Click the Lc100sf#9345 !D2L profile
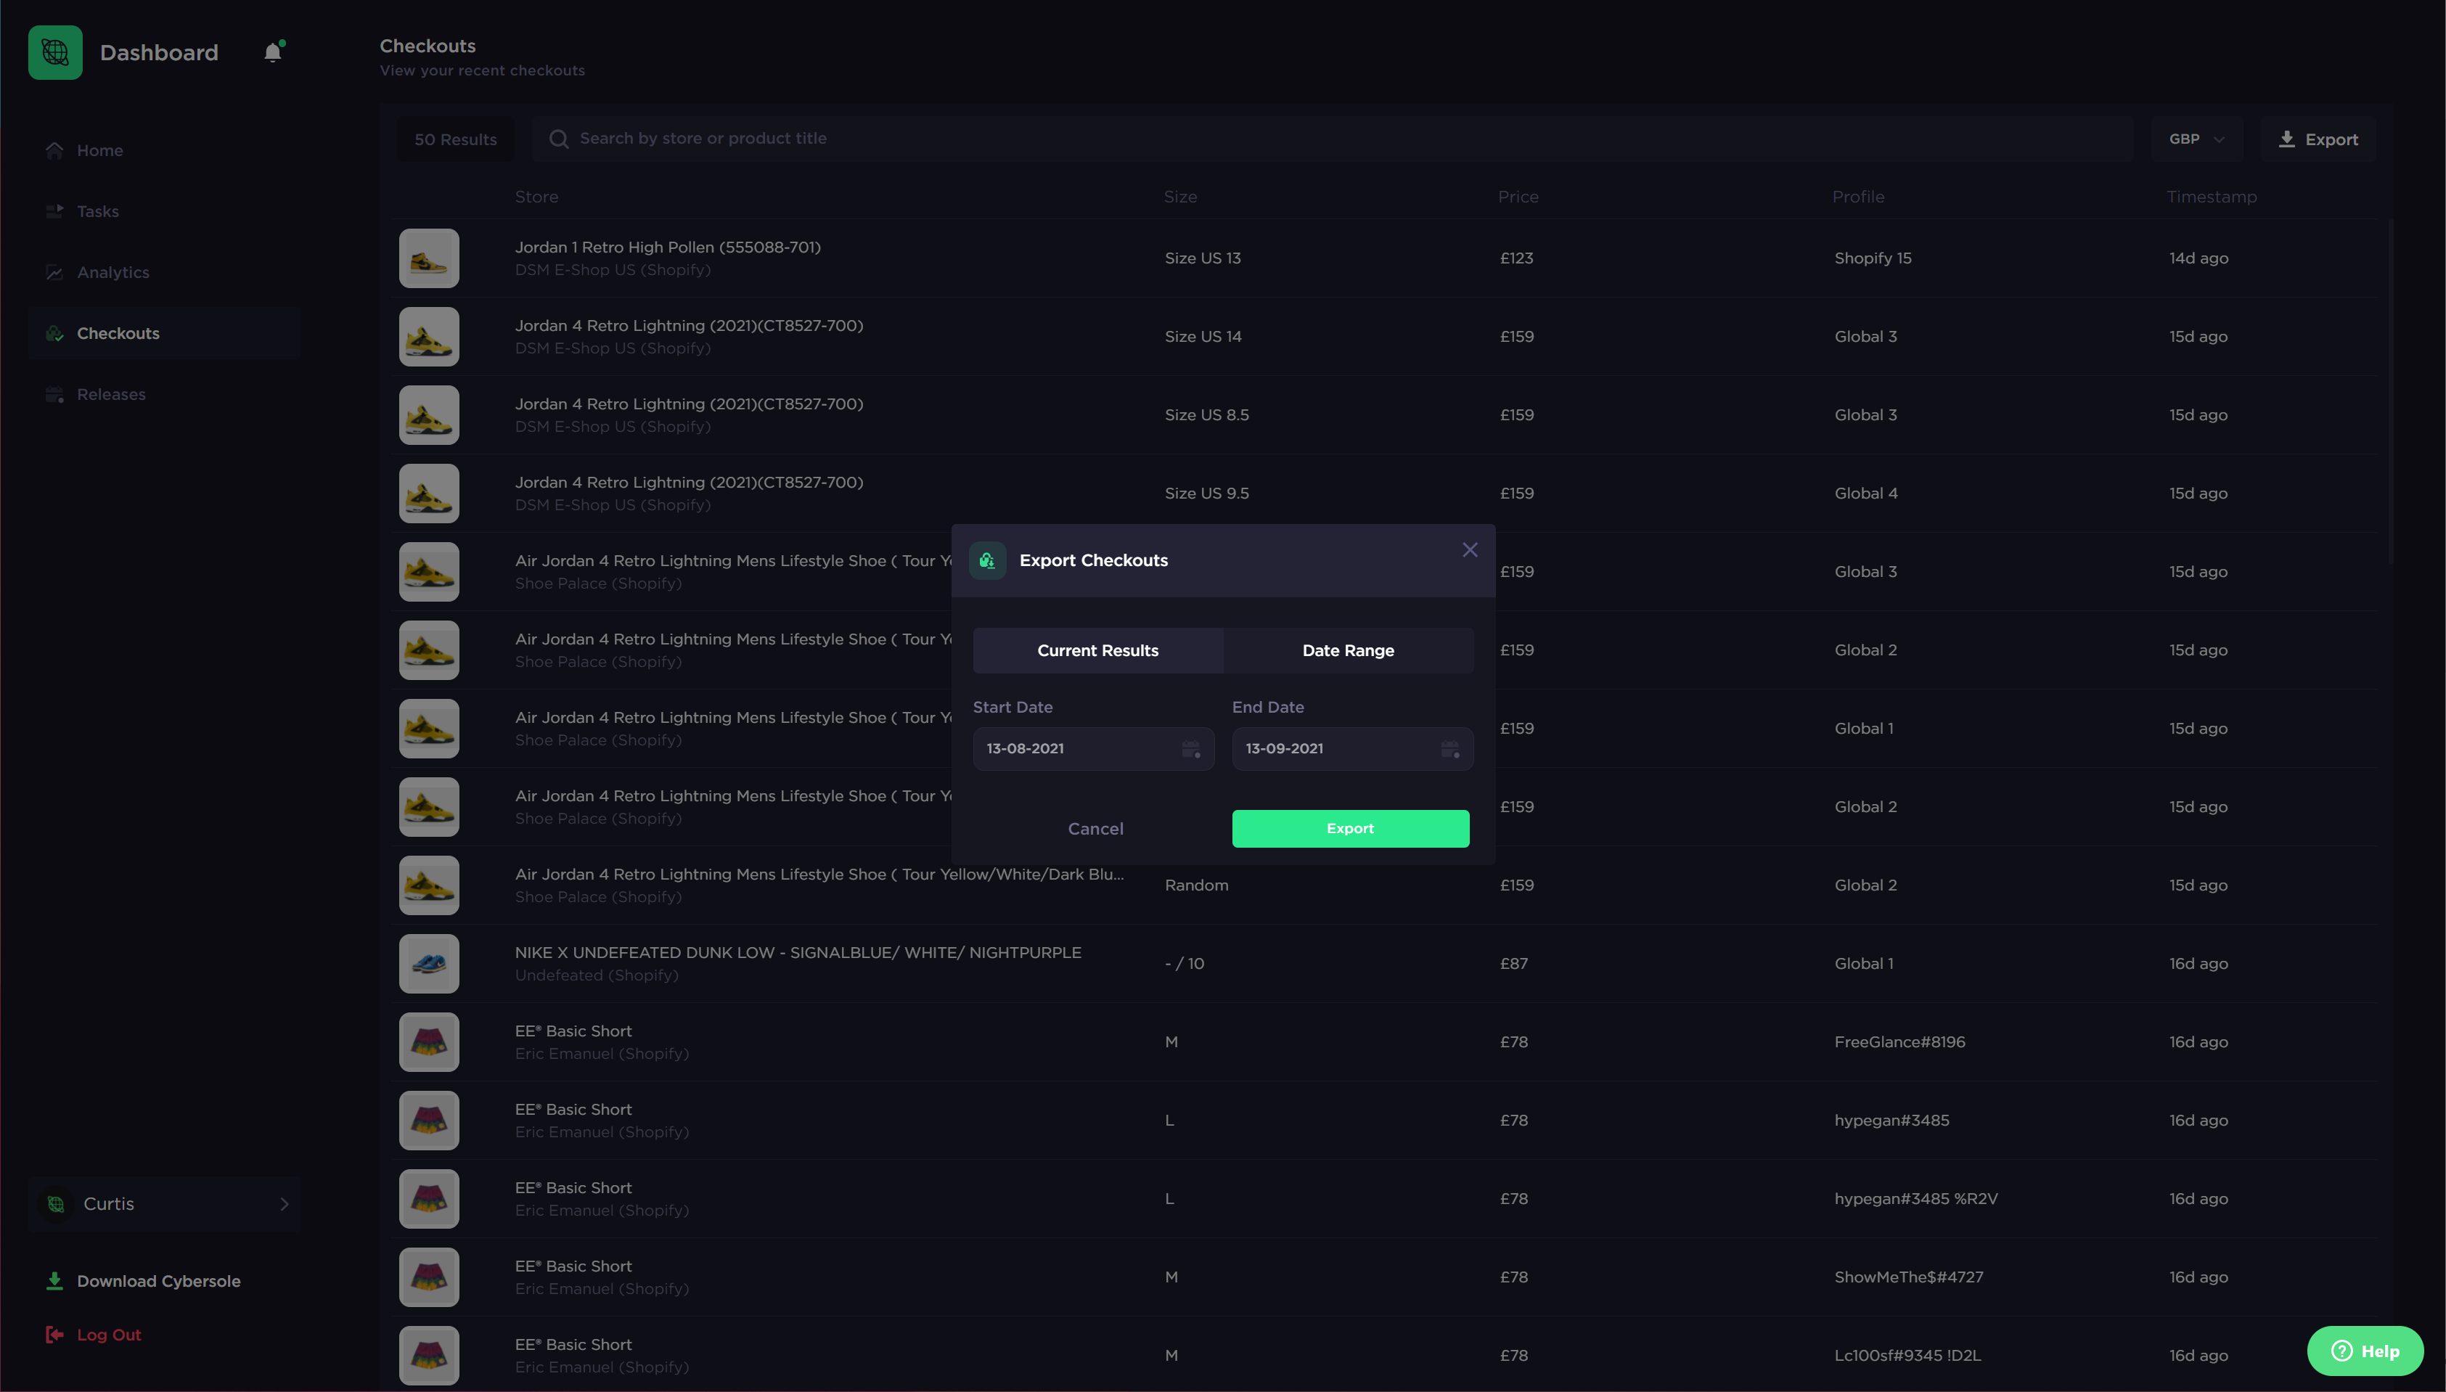The height and width of the screenshot is (1392, 2446). 1907,1356
